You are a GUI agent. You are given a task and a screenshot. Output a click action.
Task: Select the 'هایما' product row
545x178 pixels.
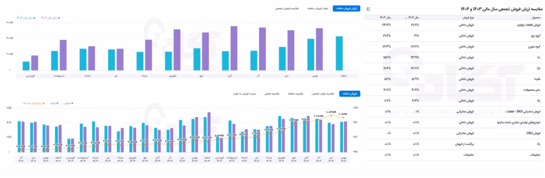[453, 79]
